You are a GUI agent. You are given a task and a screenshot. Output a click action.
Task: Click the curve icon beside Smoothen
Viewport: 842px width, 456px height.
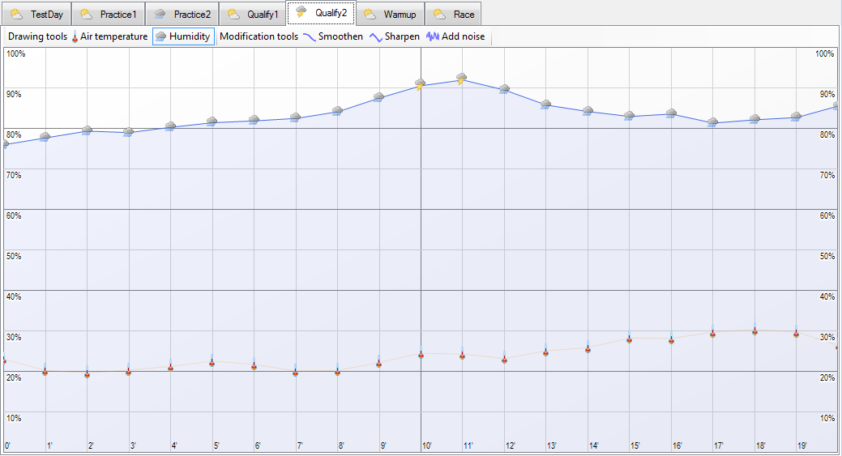coord(310,37)
